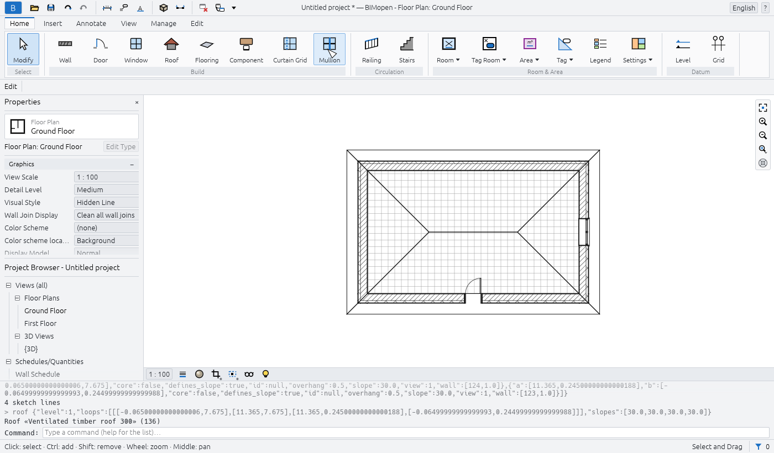Select the Door tool
The height and width of the screenshot is (453, 774).
tap(101, 49)
